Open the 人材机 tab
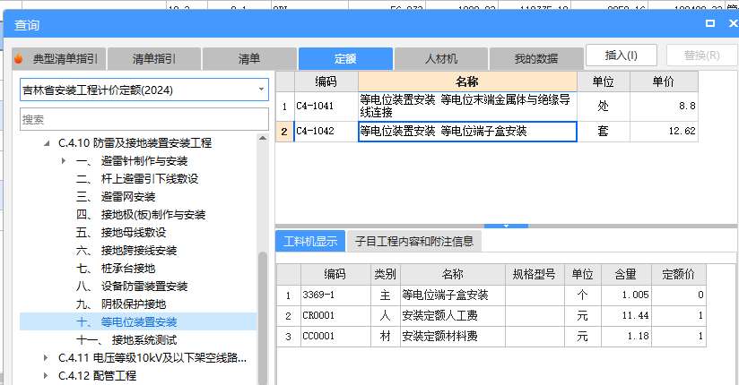The image size is (739, 385). pyautogui.click(x=441, y=59)
